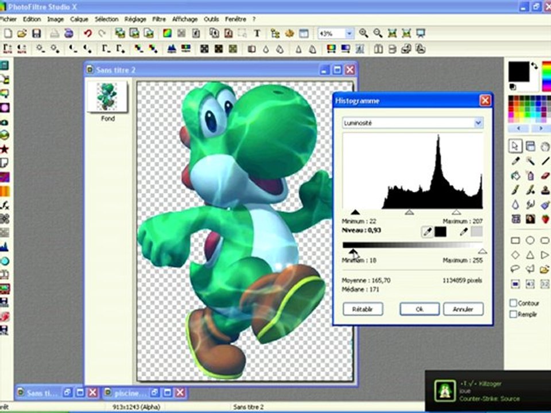Select the clone stamp tool
Viewport: 551px width, 413px height.
(545, 190)
